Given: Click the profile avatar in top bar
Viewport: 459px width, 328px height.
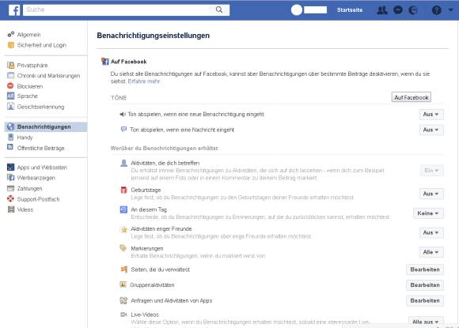Looking at the screenshot, I should pos(297,10).
